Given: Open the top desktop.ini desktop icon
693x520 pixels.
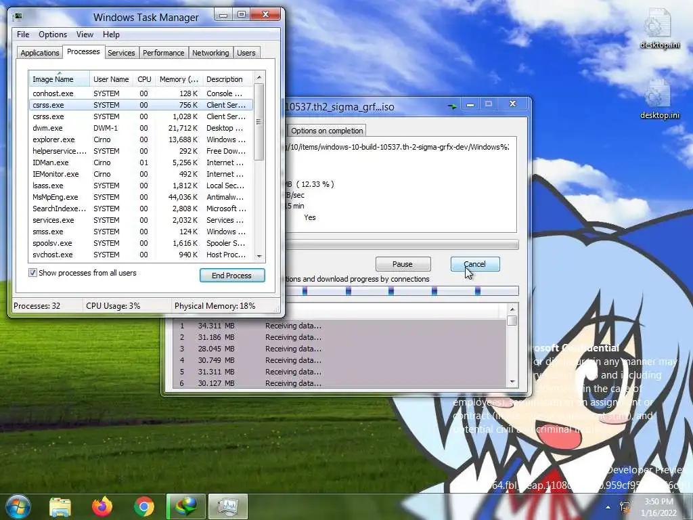Looking at the screenshot, I should coord(659,28).
